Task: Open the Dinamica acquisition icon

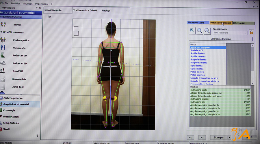Action: click(x=6, y=32)
